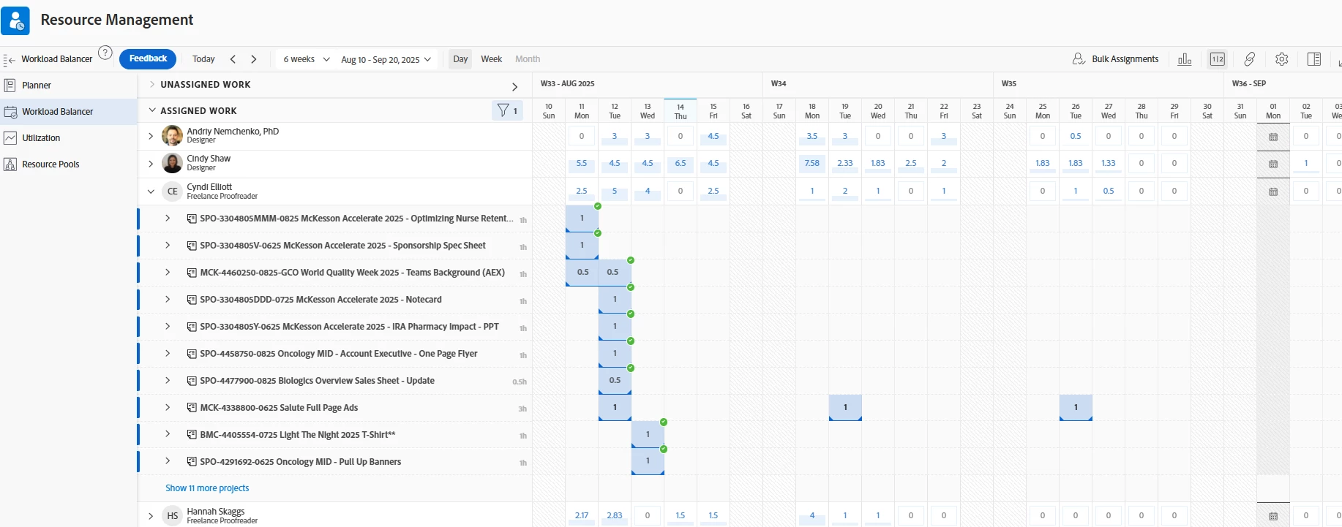Open BMC-4405554-0725 Light The Night 2025 T-Shirt project
The image size is (1342, 527).
[x=298, y=435]
